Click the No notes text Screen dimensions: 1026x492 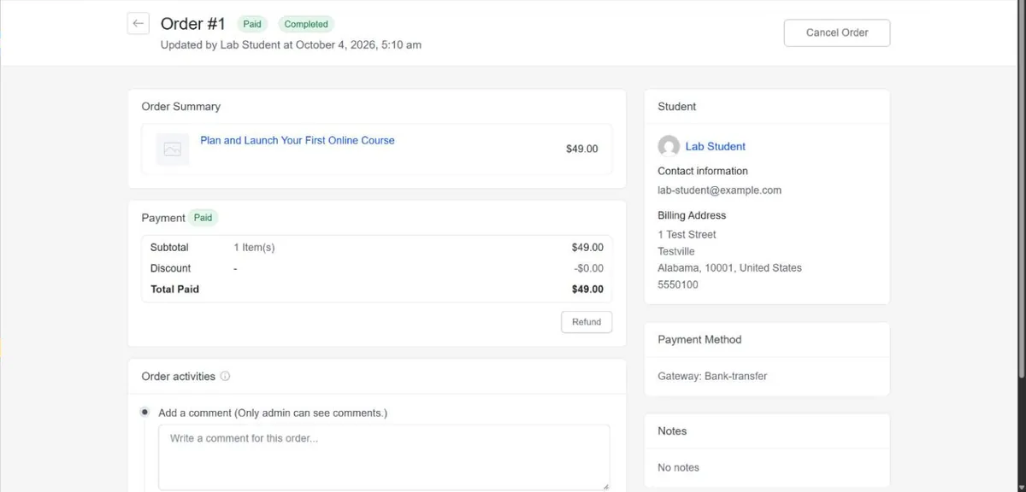point(678,467)
